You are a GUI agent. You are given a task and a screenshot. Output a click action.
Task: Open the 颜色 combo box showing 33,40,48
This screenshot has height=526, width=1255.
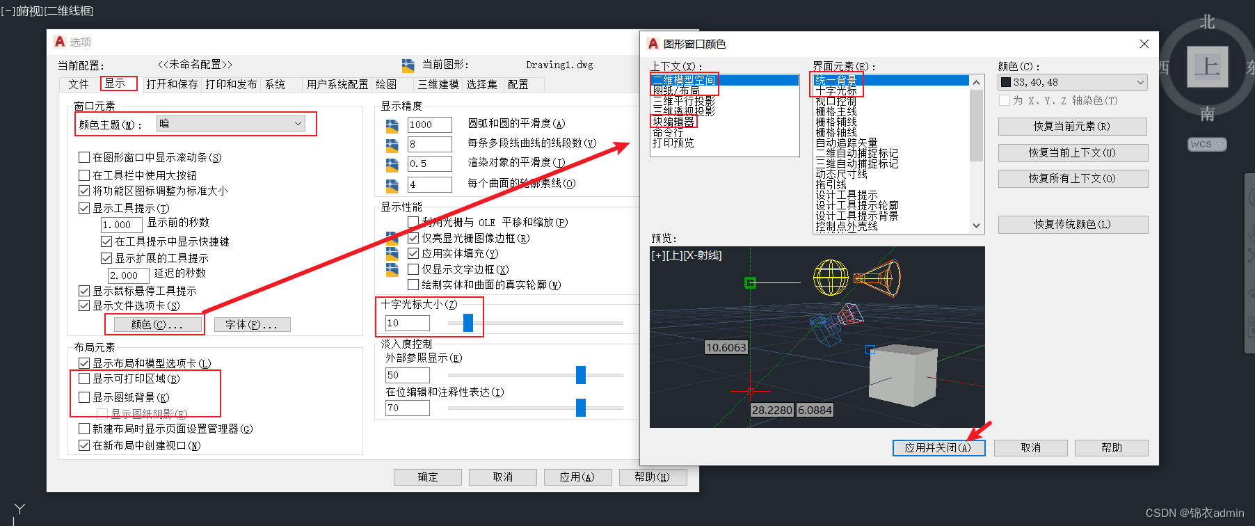pos(1073,82)
